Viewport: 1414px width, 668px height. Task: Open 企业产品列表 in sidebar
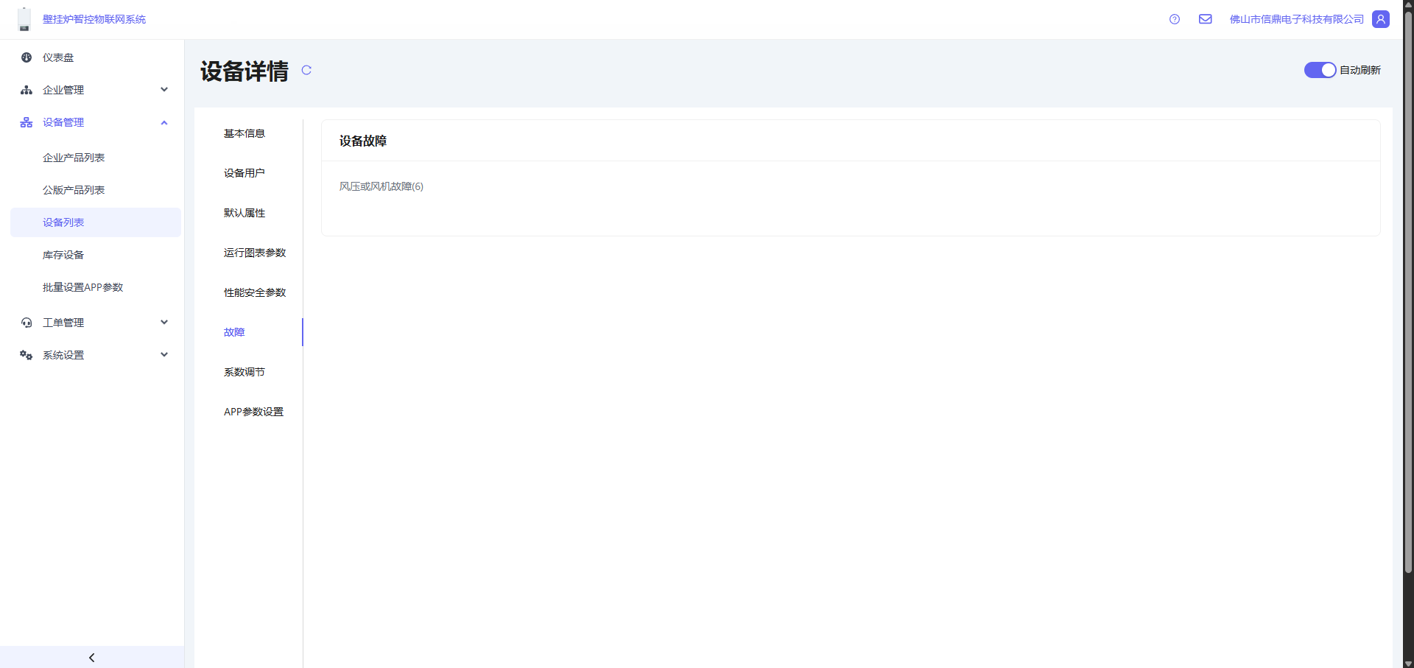pos(74,158)
